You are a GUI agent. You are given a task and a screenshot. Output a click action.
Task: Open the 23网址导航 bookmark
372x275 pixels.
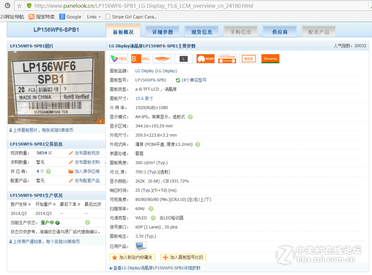point(12,17)
